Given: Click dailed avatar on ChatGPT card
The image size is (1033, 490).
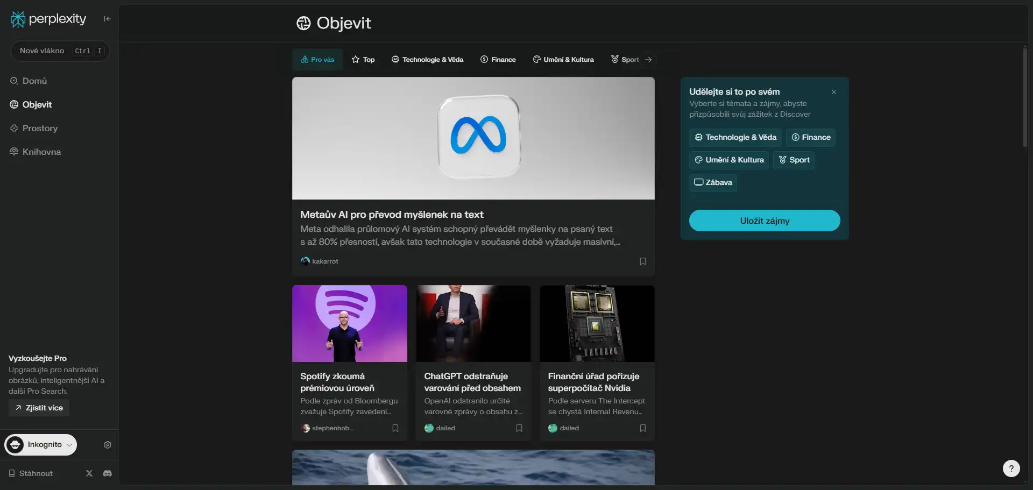Looking at the screenshot, I should [x=429, y=428].
